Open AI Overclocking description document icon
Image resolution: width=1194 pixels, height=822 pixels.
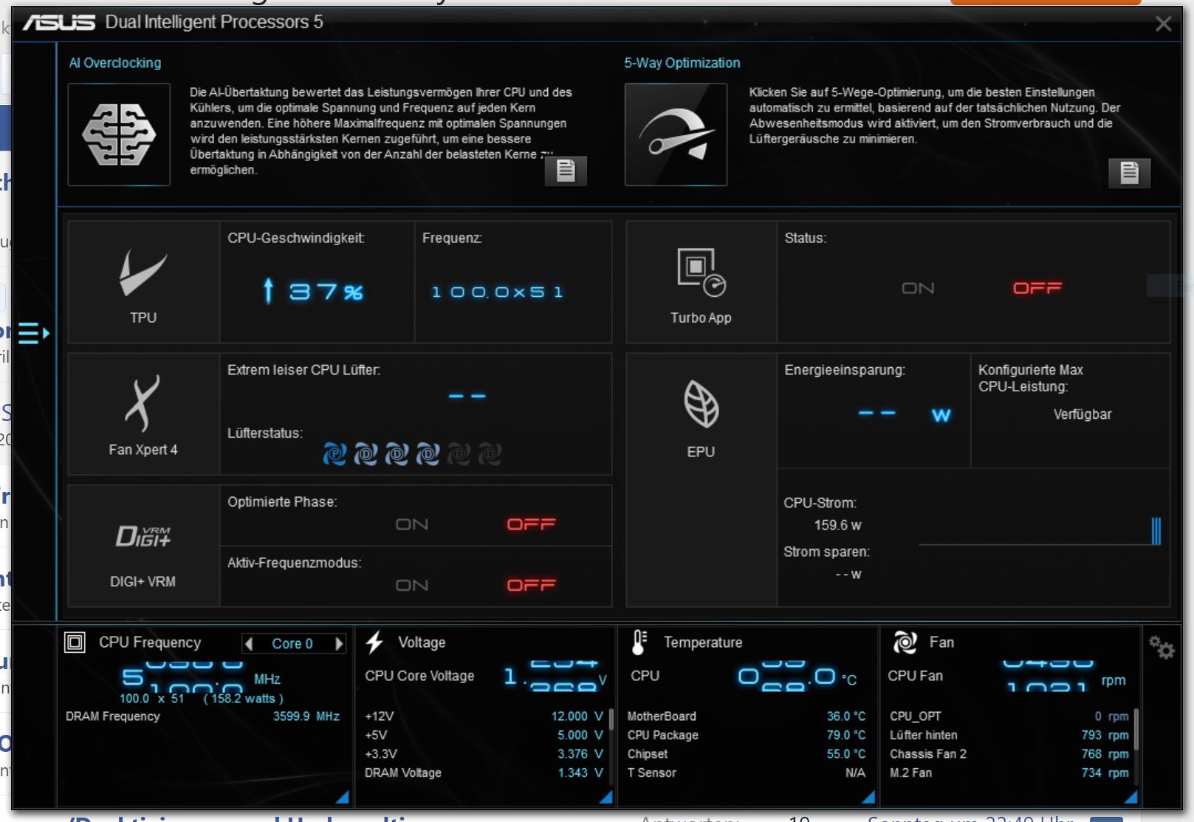[566, 171]
